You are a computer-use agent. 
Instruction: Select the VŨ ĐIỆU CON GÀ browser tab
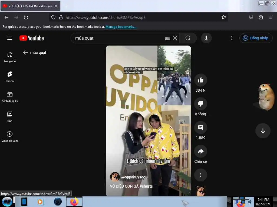tap(30, 6)
